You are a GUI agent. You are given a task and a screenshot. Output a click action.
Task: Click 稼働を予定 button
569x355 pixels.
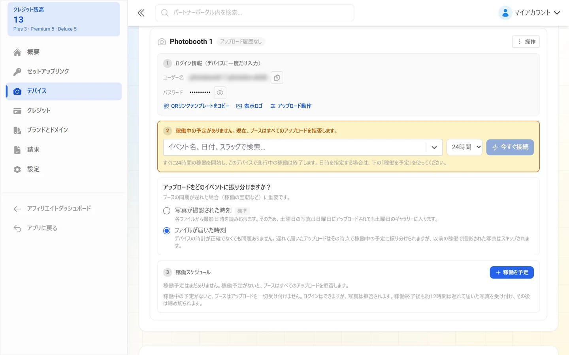[x=512, y=273]
